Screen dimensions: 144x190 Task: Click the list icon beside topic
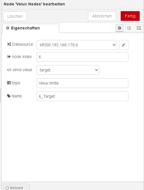[9, 83]
